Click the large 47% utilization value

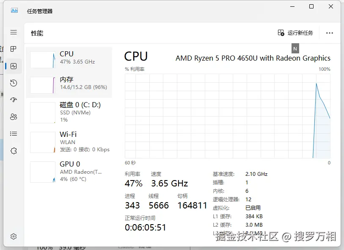pos(134,183)
